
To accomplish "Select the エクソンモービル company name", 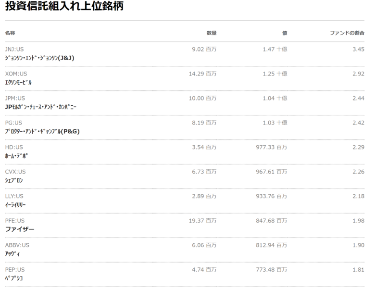I will point(18,83).
